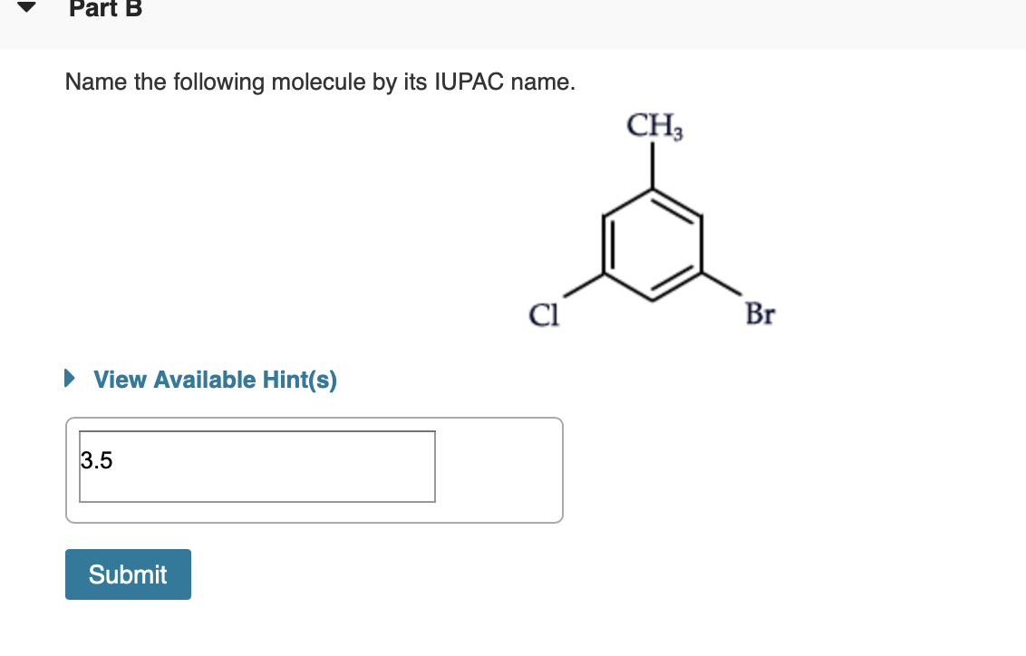
Task: Click the answer field border
Action: (257, 433)
